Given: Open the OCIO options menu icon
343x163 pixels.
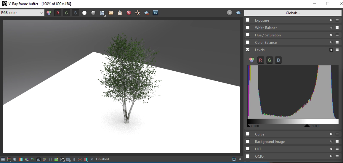Looking at the screenshot, I should 337,156.
